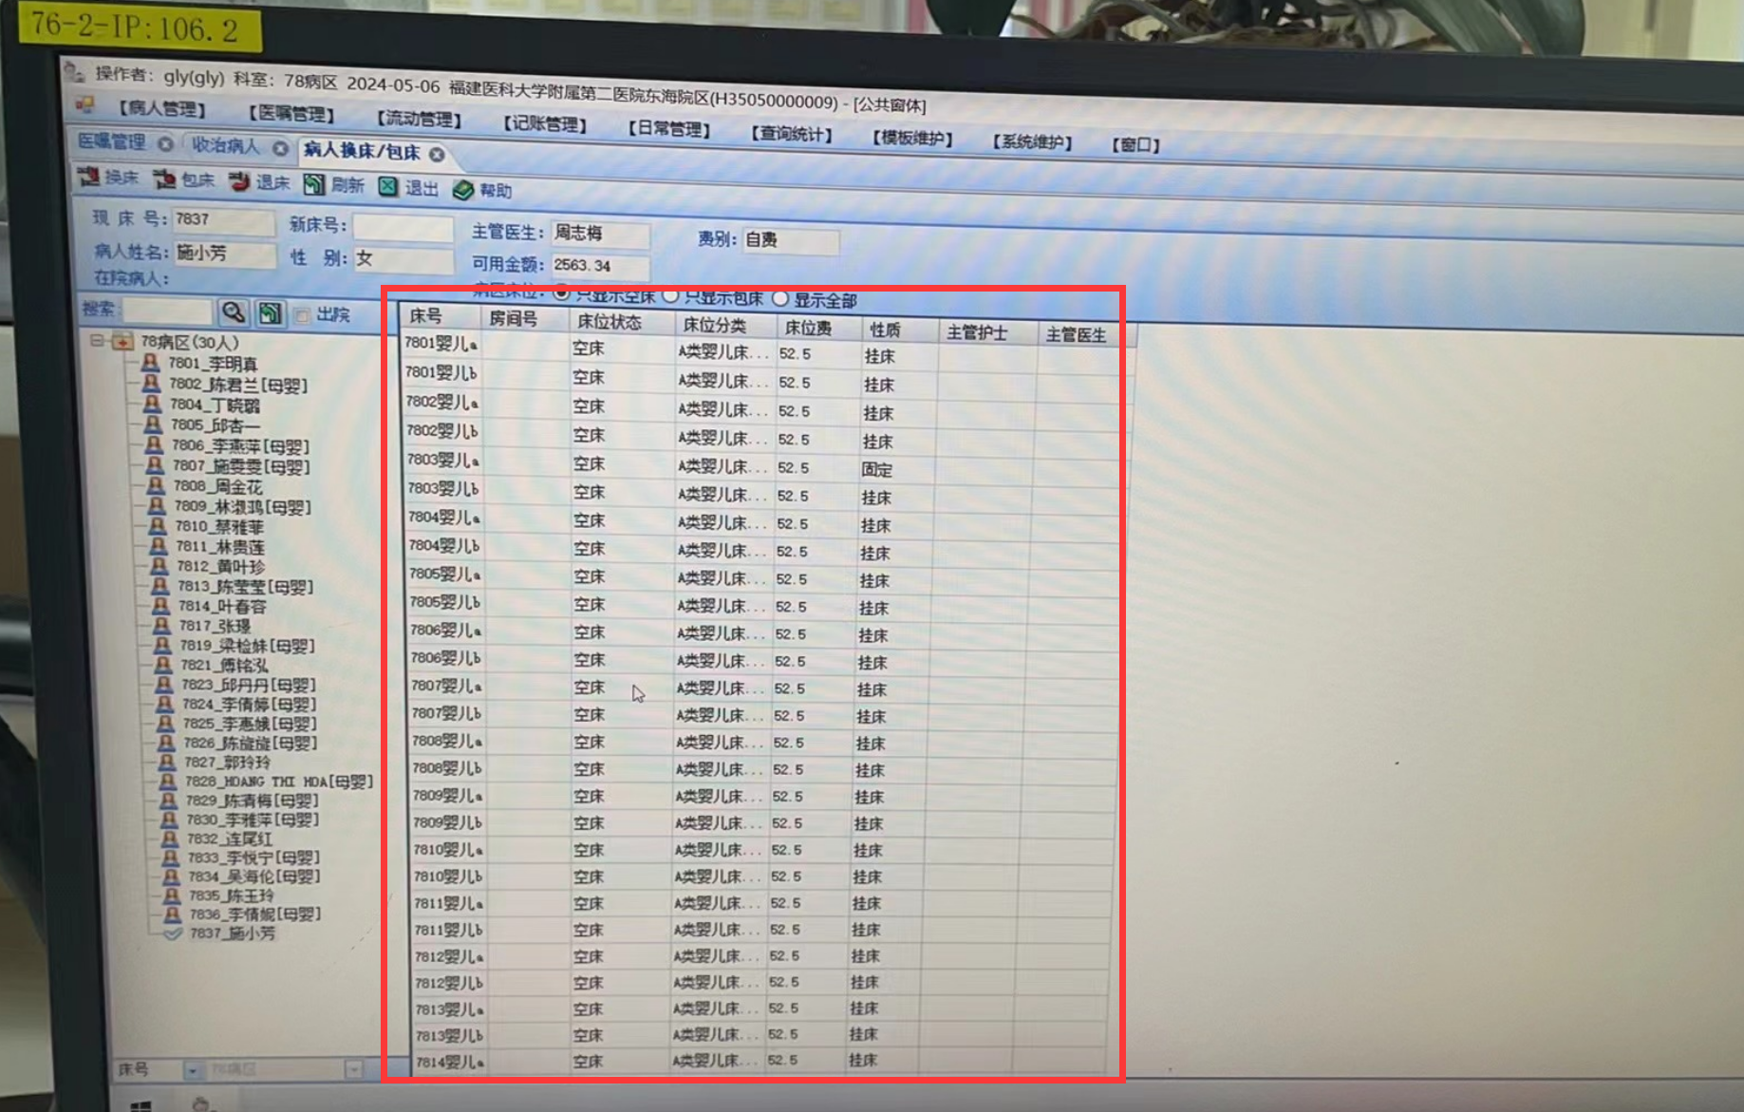This screenshot has height=1112, width=1744.
Task: Select bed row 7810婴儿a in the table
Action: click(x=762, y=850)
